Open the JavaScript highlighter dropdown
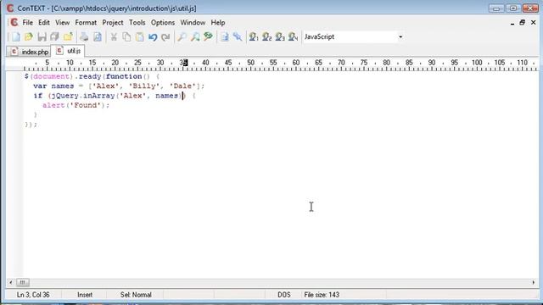Viewport: 543px width, 305px height. [x=400, y=36]
